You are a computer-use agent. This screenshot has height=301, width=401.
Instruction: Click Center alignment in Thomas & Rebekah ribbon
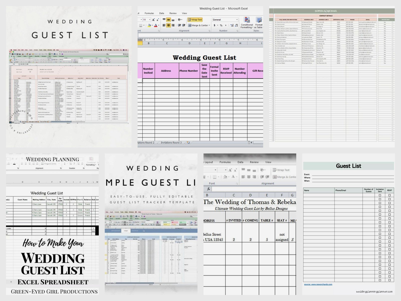pyautogui.click(x=249, y=177)
